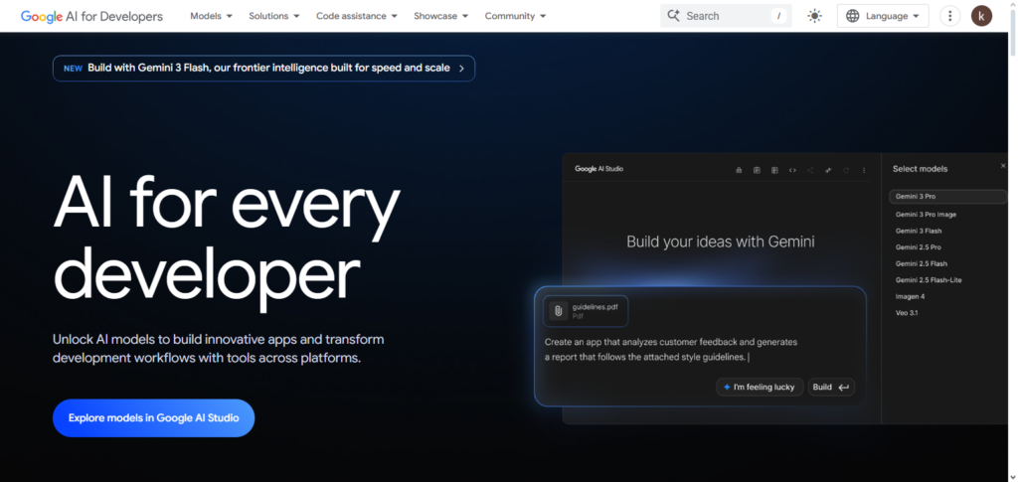Click the Google AI Studio logo in preview
1018x482 pixels.
(x=598, y=169)
